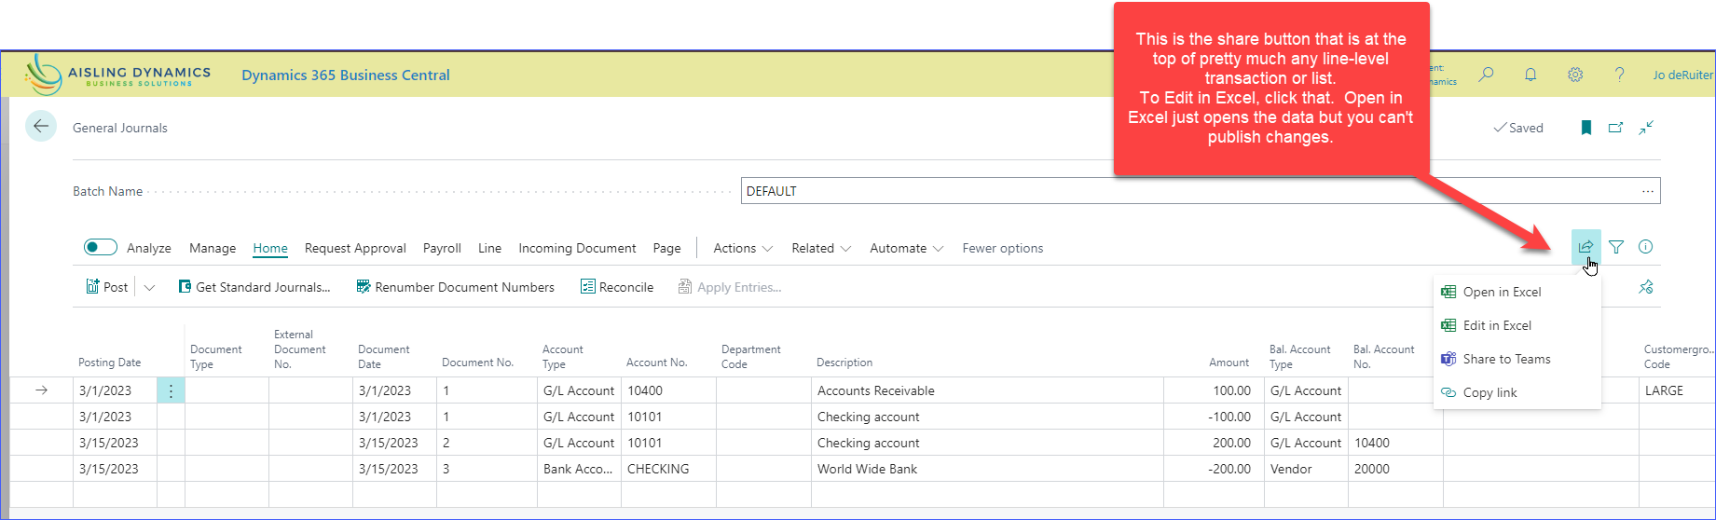The image size is (1716, 520).
Task: Click Account No. column header
Action: coord(657,363)
